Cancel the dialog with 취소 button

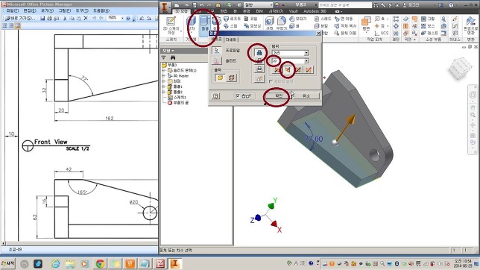click(306, 96)
